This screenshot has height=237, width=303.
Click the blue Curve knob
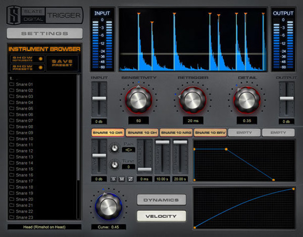click(x=108, y=207)
